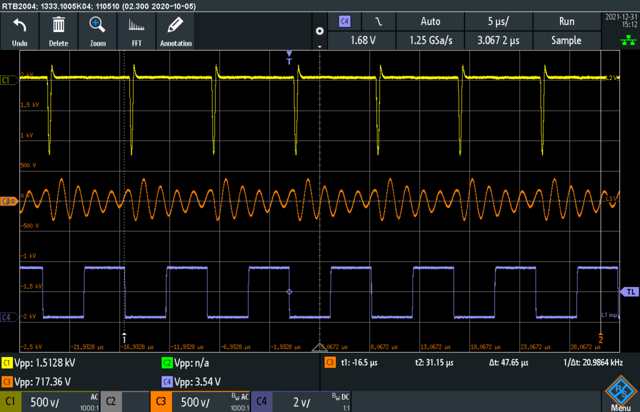Image resolution: width=640 pixels, height=412 pixels.
Task: Click the trigger position T marker
Action: pos(289,58)
